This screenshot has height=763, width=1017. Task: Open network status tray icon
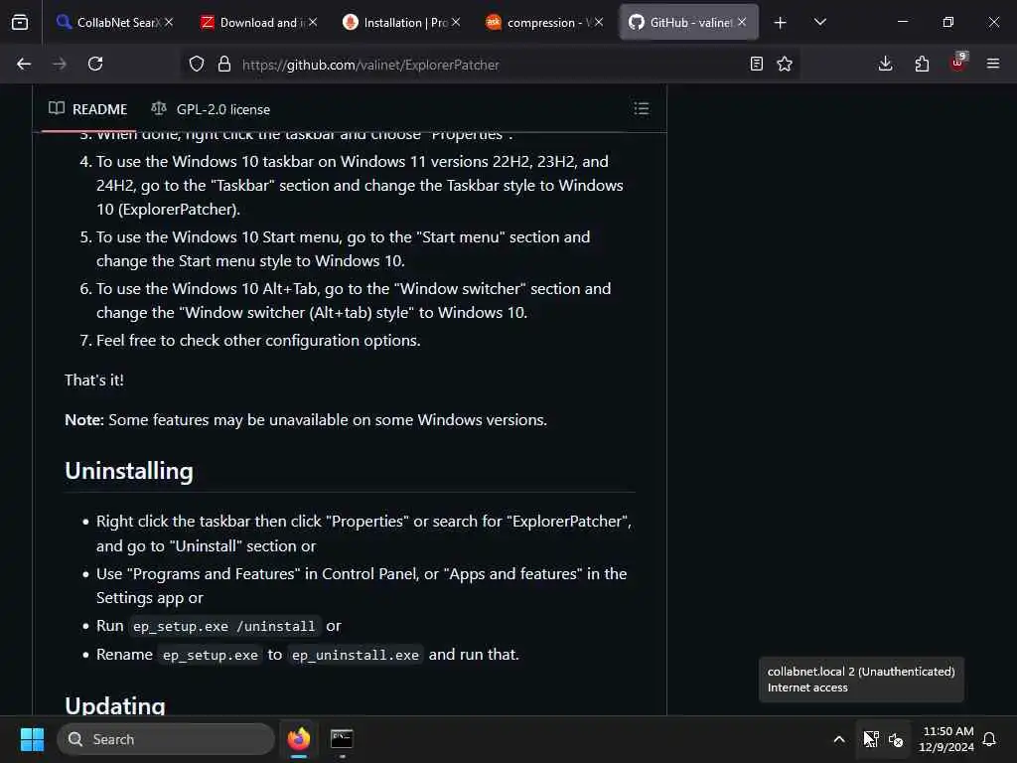pos(871,739)
